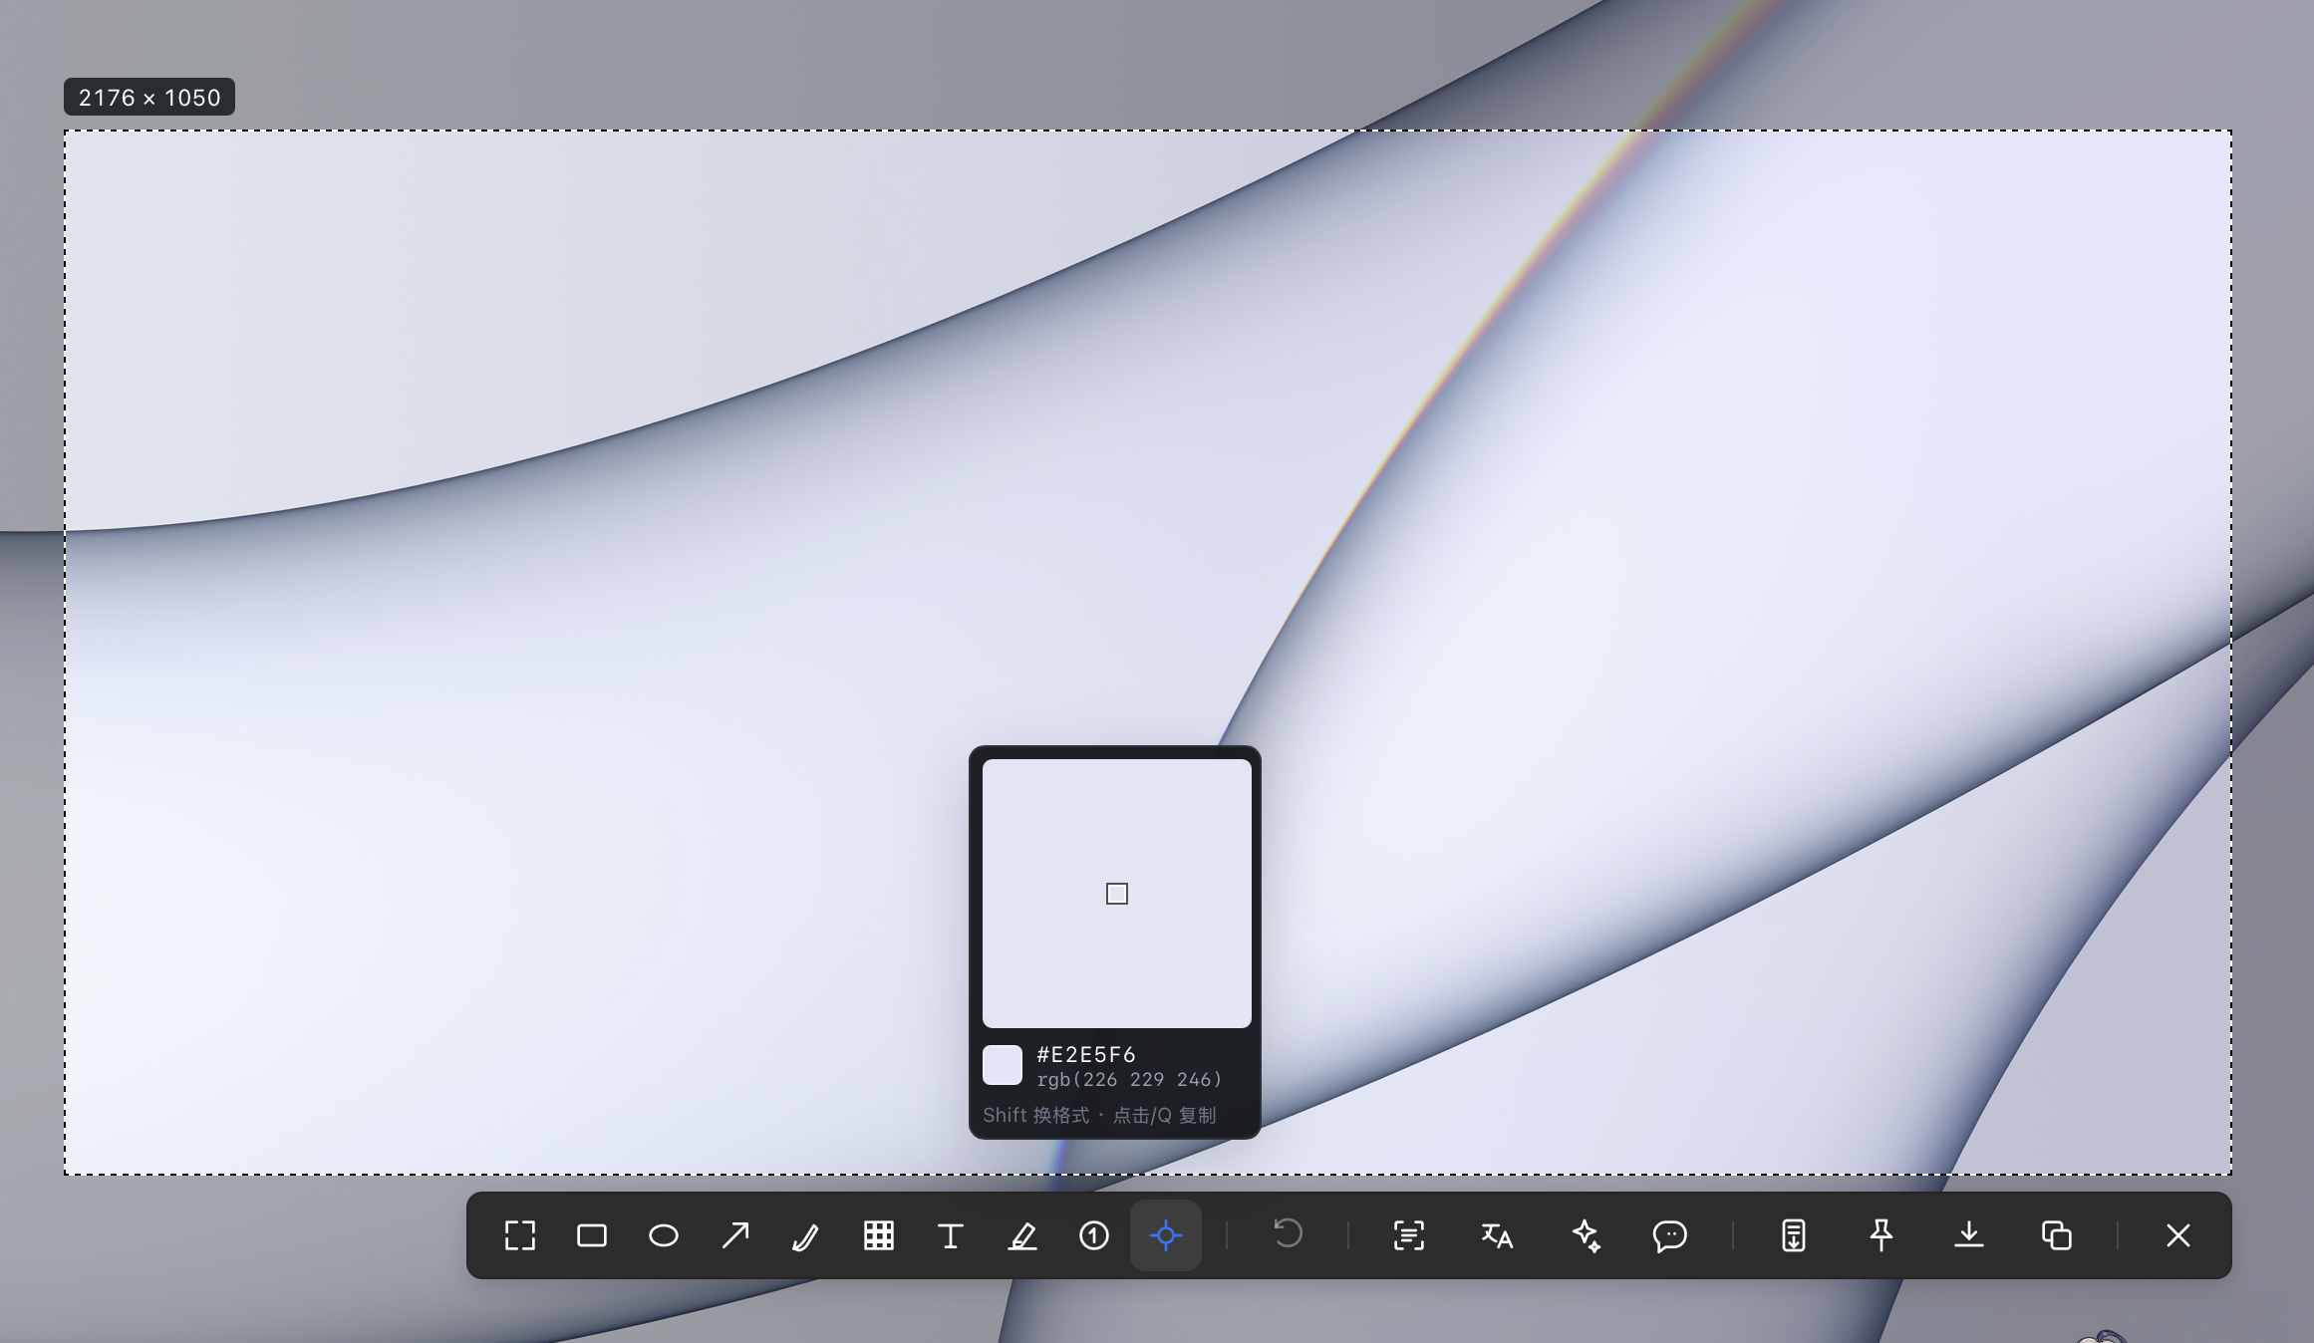Open the translate tool

(x=1497, y=1235)
